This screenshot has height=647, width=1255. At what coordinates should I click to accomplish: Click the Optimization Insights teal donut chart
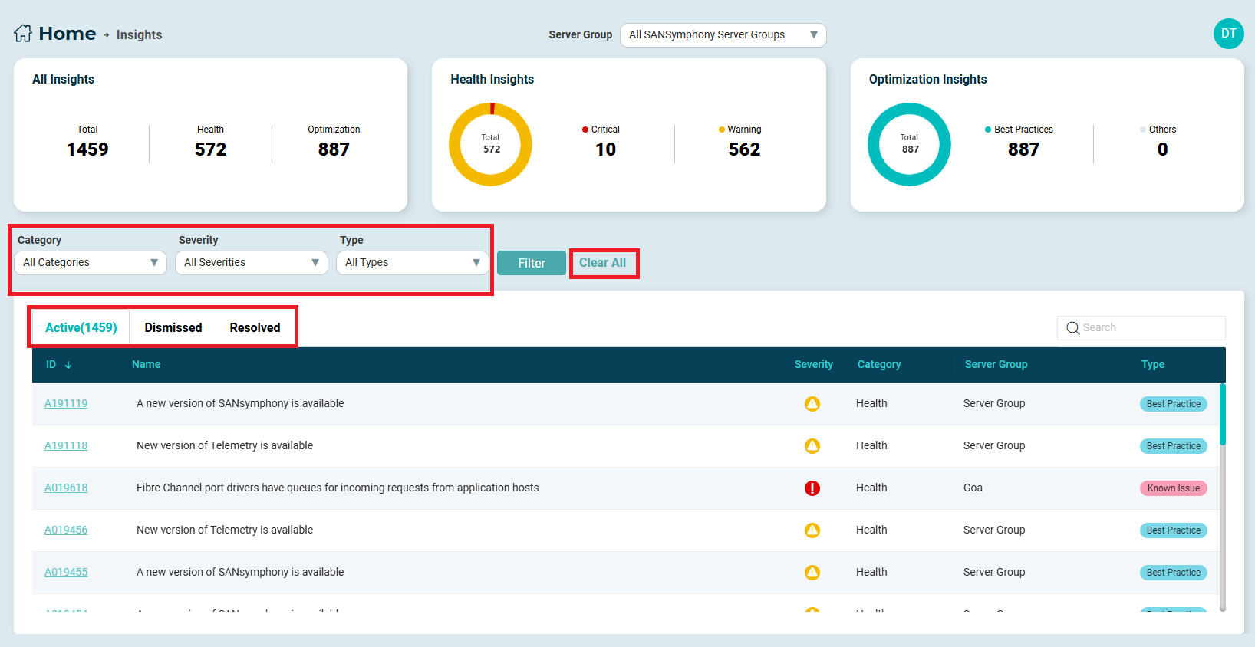tap(909, 144)
